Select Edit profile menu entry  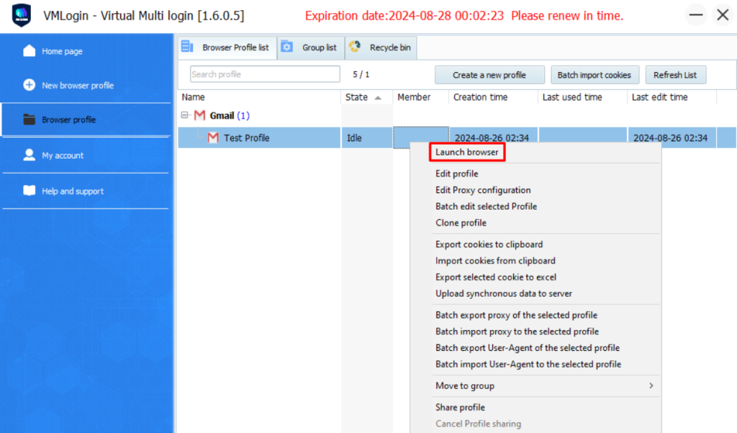point(457,174)
